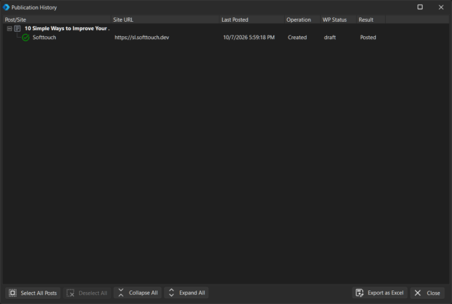
Task: Click the Expand All button
Action: [x=187, y=293]
